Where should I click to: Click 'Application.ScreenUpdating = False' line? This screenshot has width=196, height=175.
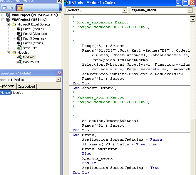pos(122,140)
